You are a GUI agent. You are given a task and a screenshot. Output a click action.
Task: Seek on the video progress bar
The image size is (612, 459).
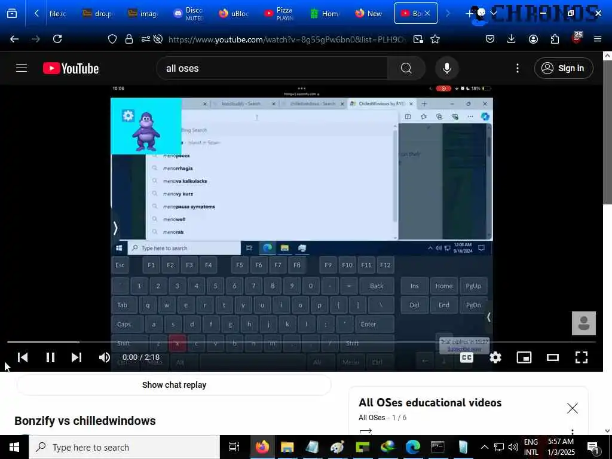[301, 342]
